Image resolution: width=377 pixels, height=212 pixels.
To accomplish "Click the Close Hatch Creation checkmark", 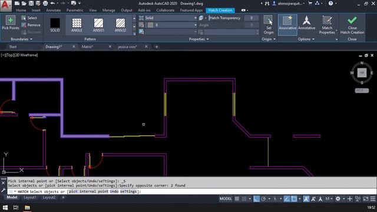I will tap(352, 25).
